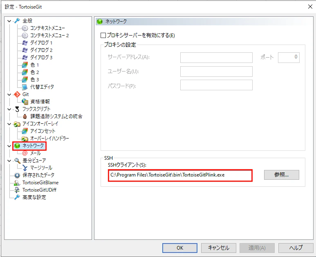The image size is (316, 257).
Task: Collapse the フックスクリプト tree node
Action: click(9, 109)
